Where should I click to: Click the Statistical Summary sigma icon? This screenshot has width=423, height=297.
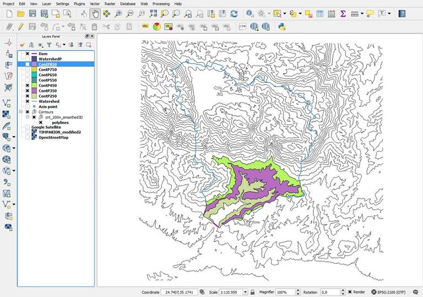[343, 13]
